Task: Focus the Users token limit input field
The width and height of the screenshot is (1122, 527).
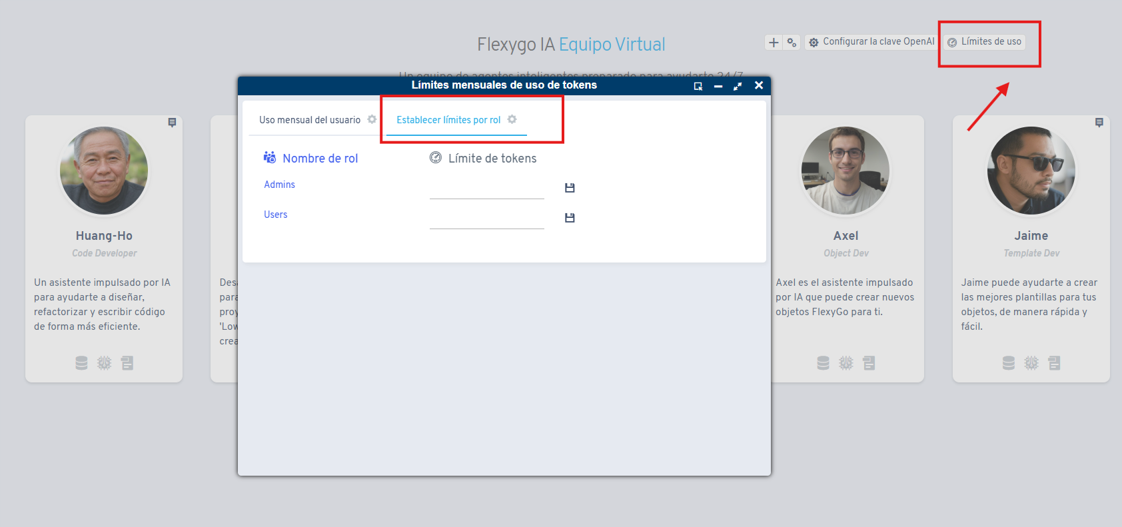Action: click(487, 219)
